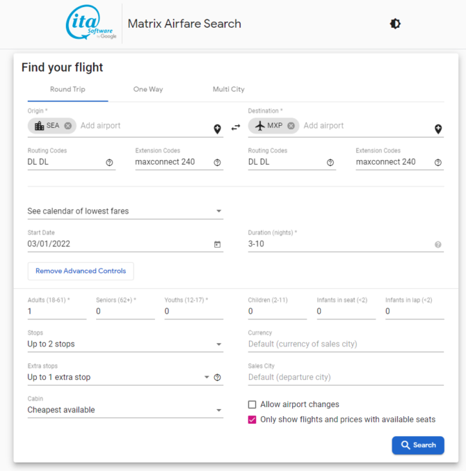Open the Stops dropdown
The width and height of the screenshot is (466, 471).
(125, 344)
